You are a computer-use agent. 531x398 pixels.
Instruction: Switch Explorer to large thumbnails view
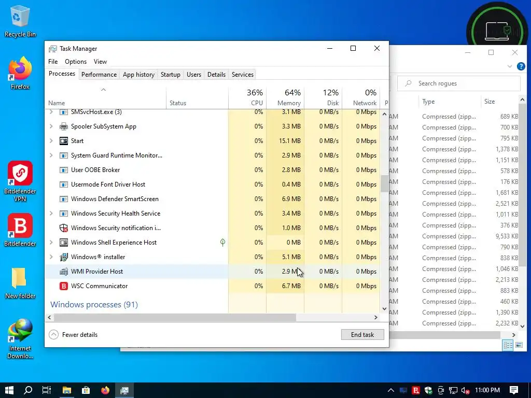[x=519, y=345]
